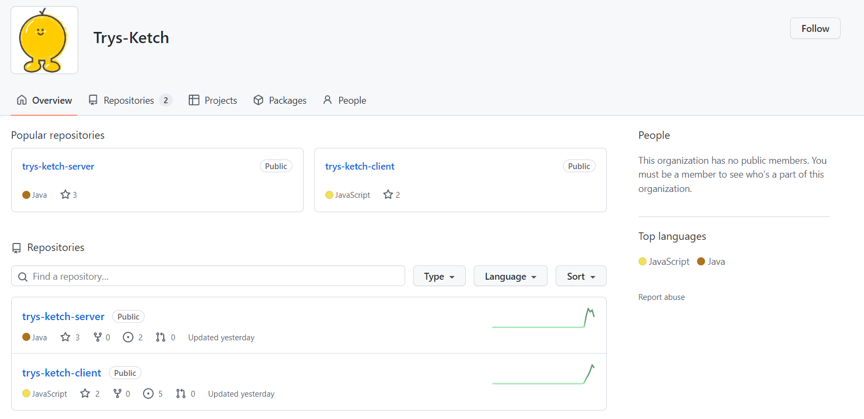The height and width of the screenshot is (419, 864).
Task: Focus the Find a repository search field
Action: [208, 276]
